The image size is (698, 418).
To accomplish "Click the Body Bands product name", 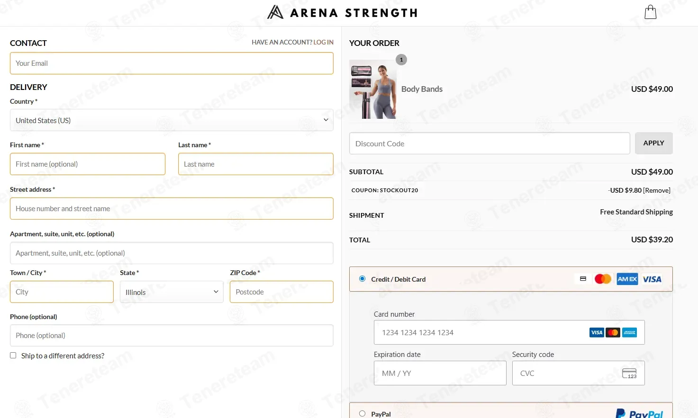I will (422, 89).
